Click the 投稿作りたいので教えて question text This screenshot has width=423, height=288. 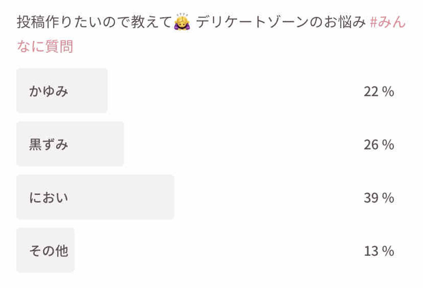94,22
